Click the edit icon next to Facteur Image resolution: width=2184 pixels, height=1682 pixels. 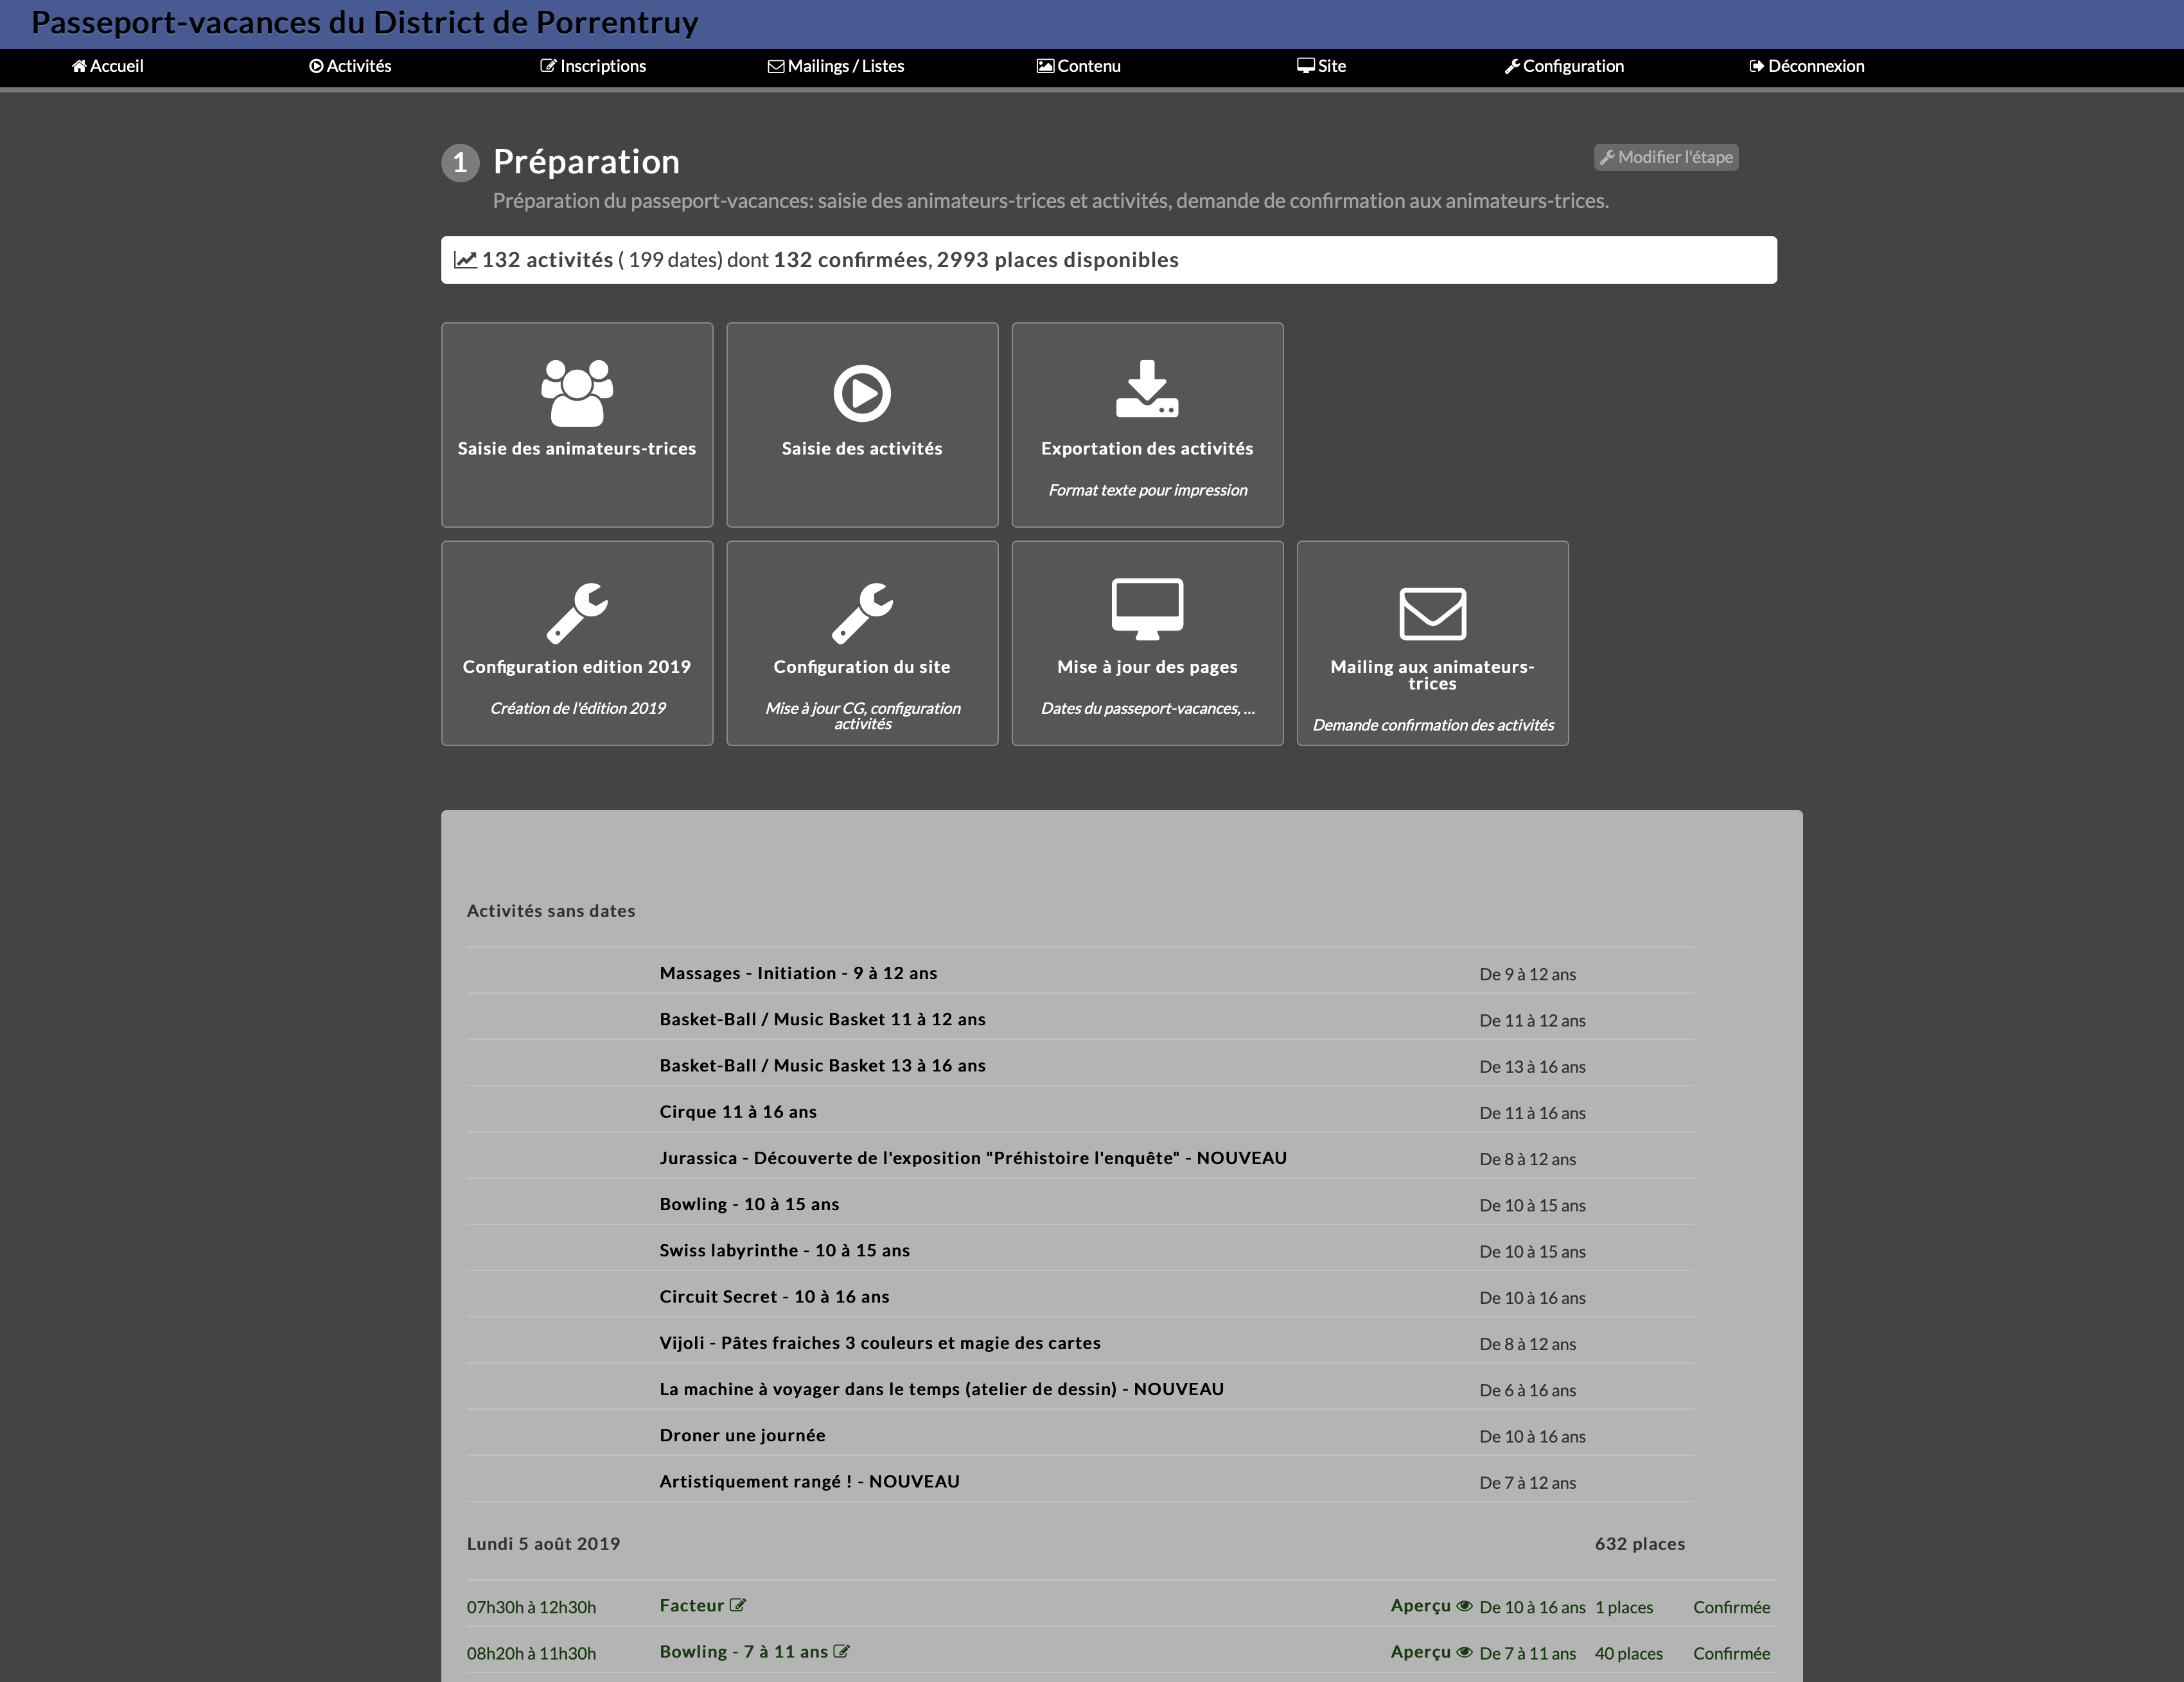(x=738, y=1605)
